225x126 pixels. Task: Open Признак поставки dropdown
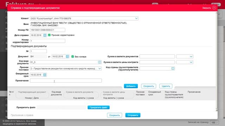[x=99, y=69]
